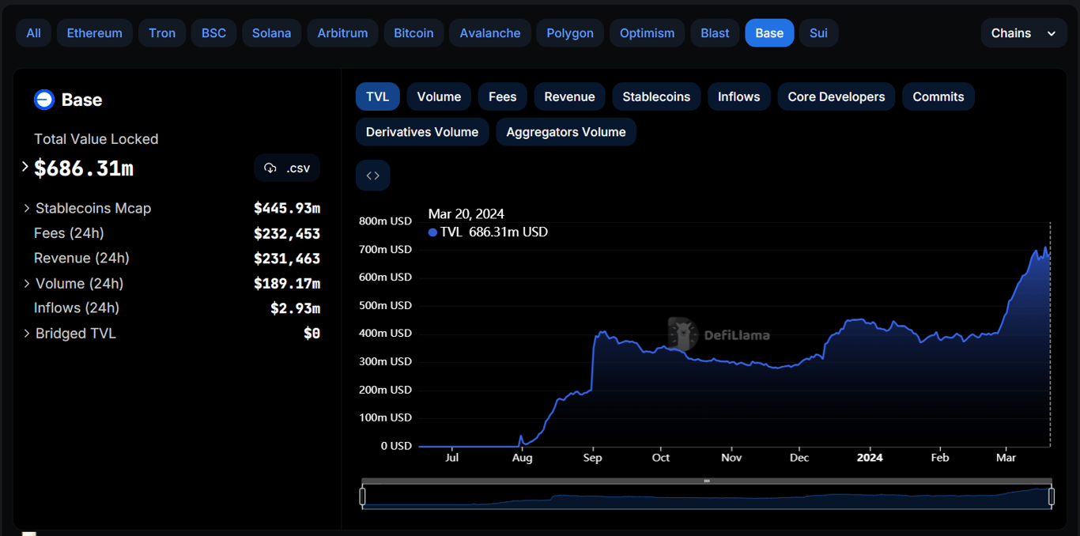1080x536 pixels.
Task: Toggle the Volume chart metric
Action: (439, 96)
